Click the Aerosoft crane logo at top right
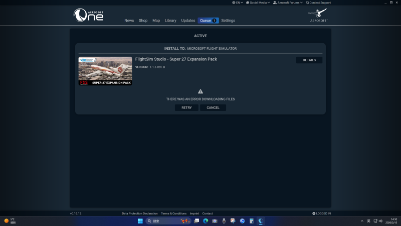401x226 pixels. click(x=318, y=15)
